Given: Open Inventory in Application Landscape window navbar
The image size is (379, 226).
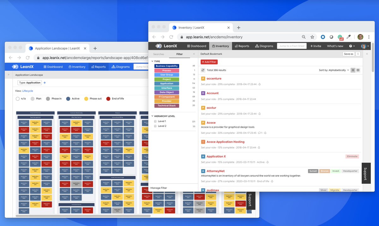Looking at the screenshot, I should pos(76,67).
